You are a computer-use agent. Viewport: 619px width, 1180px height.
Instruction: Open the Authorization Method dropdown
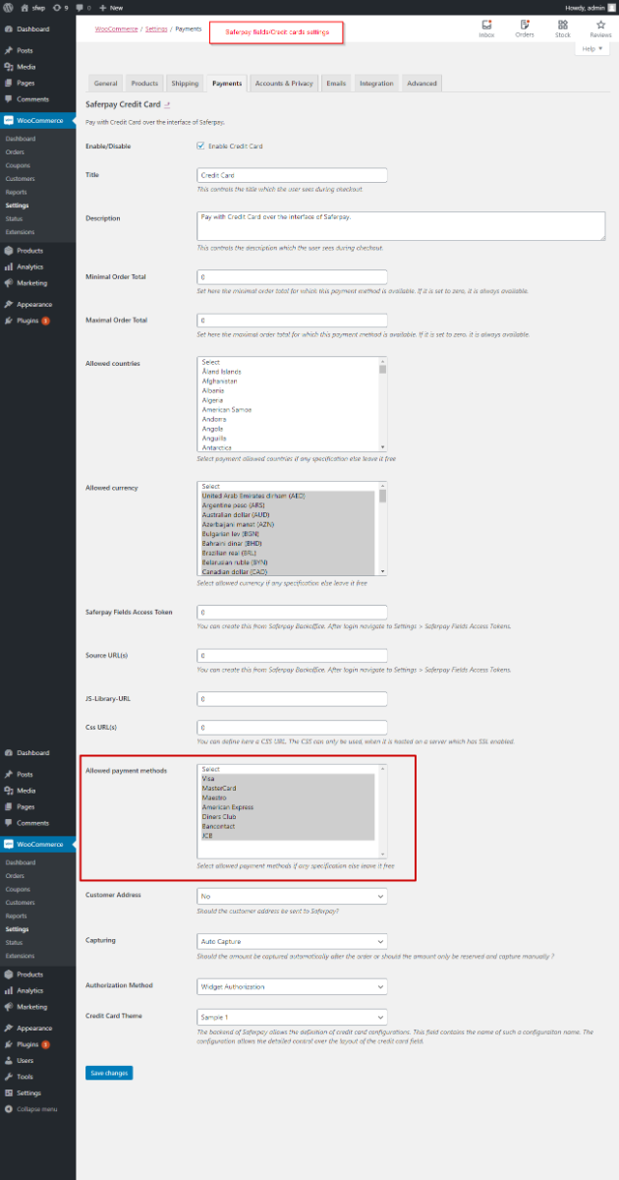(x=292, y=986)
